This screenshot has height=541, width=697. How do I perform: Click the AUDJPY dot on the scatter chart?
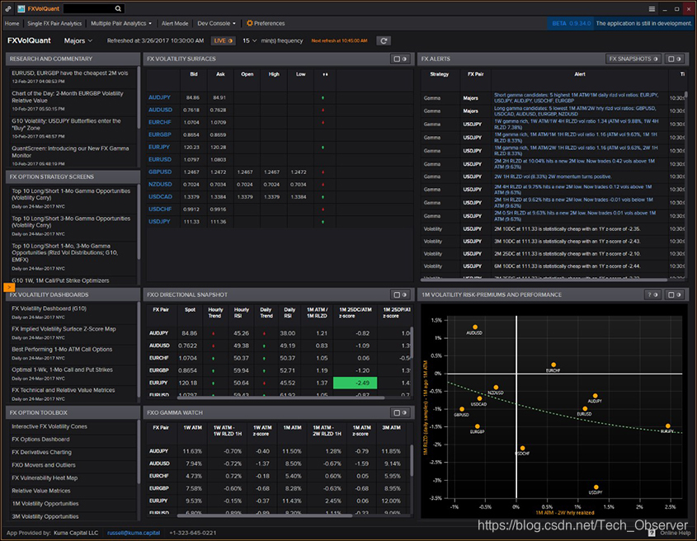[x=596, y=396]
